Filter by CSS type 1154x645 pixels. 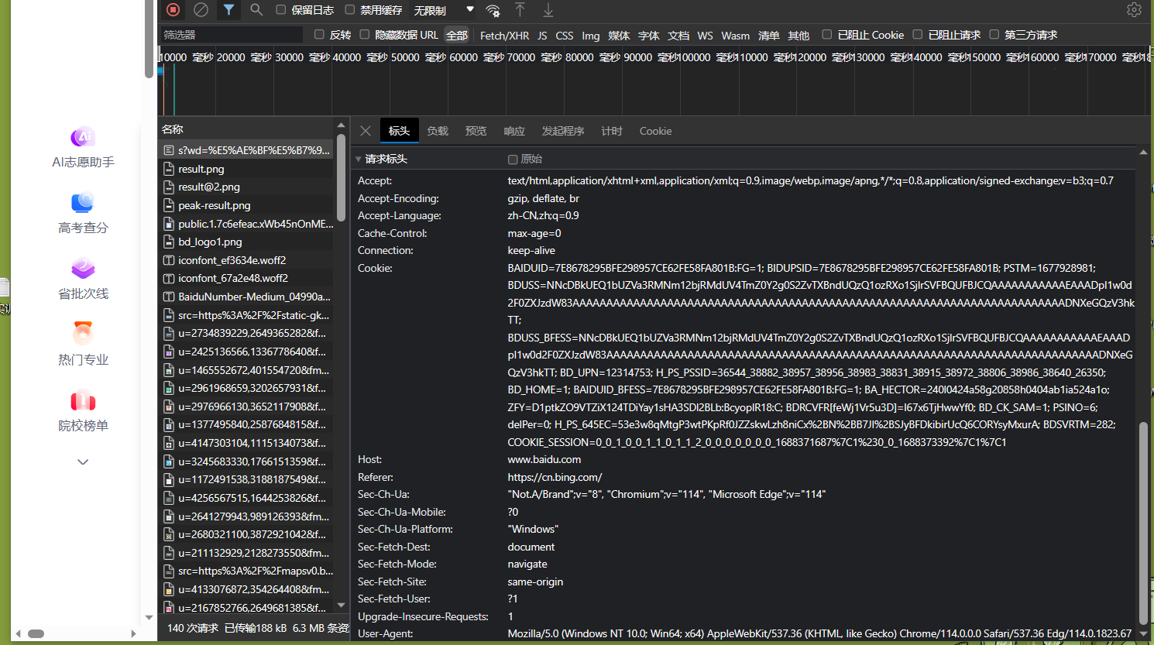click(565, 36)
